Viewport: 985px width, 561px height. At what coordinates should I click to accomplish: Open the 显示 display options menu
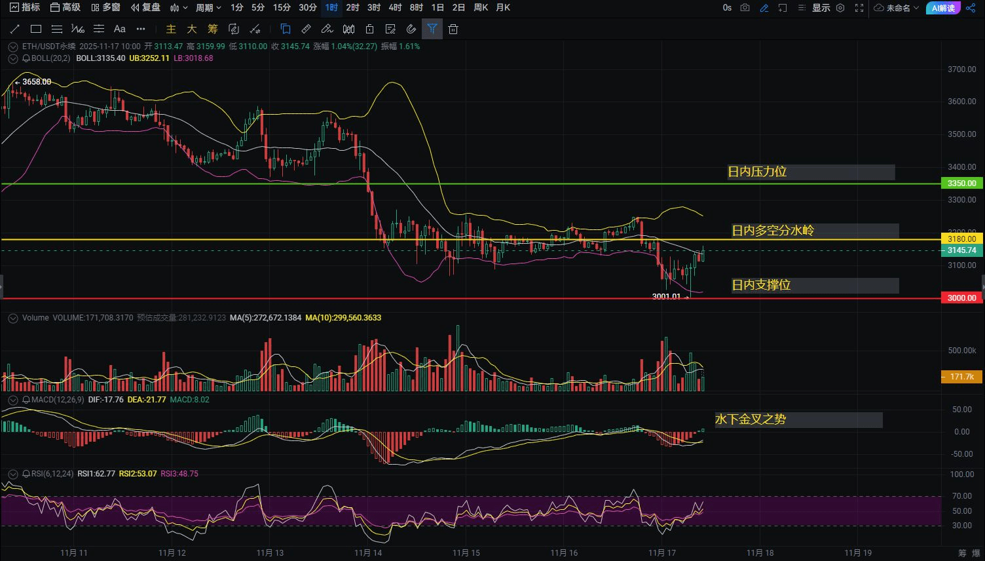[821, 8]
